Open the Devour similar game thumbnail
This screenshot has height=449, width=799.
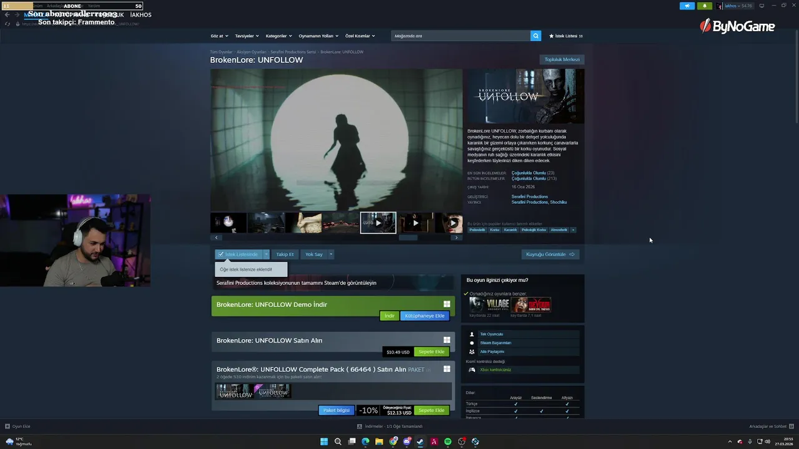pos(531,304)
